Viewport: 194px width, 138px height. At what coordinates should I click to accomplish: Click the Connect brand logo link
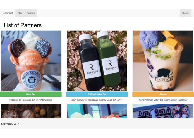point(8,13)
